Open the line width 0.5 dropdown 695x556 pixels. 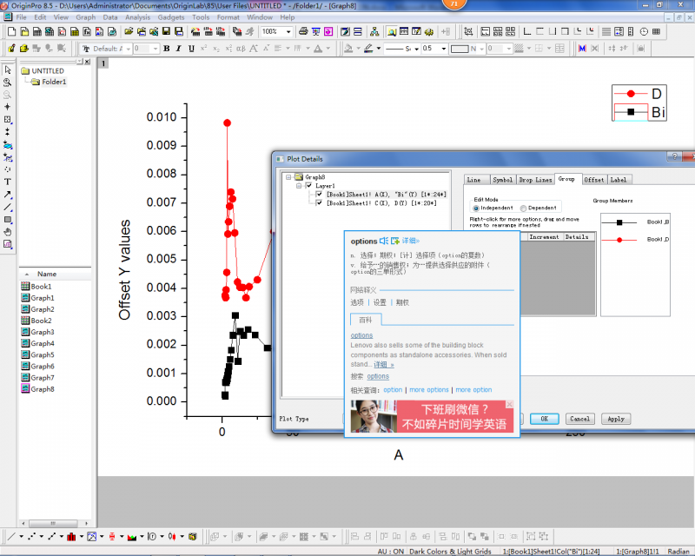(444, 49)
